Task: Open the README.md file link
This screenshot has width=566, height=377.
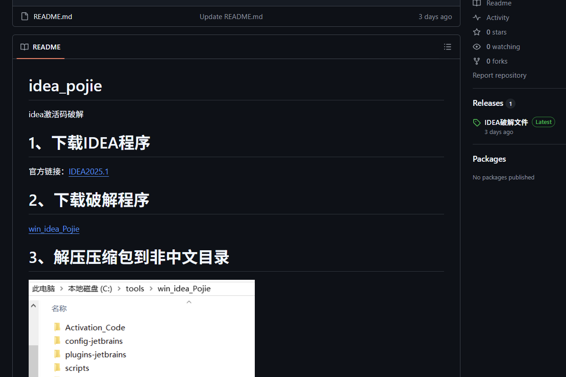Action: tap(53, 17)
